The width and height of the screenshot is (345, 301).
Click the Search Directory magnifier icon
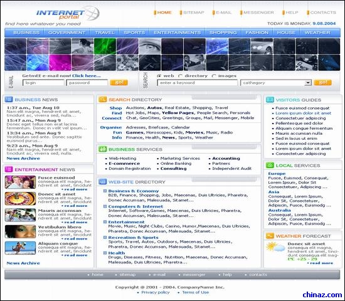point(102,100)
